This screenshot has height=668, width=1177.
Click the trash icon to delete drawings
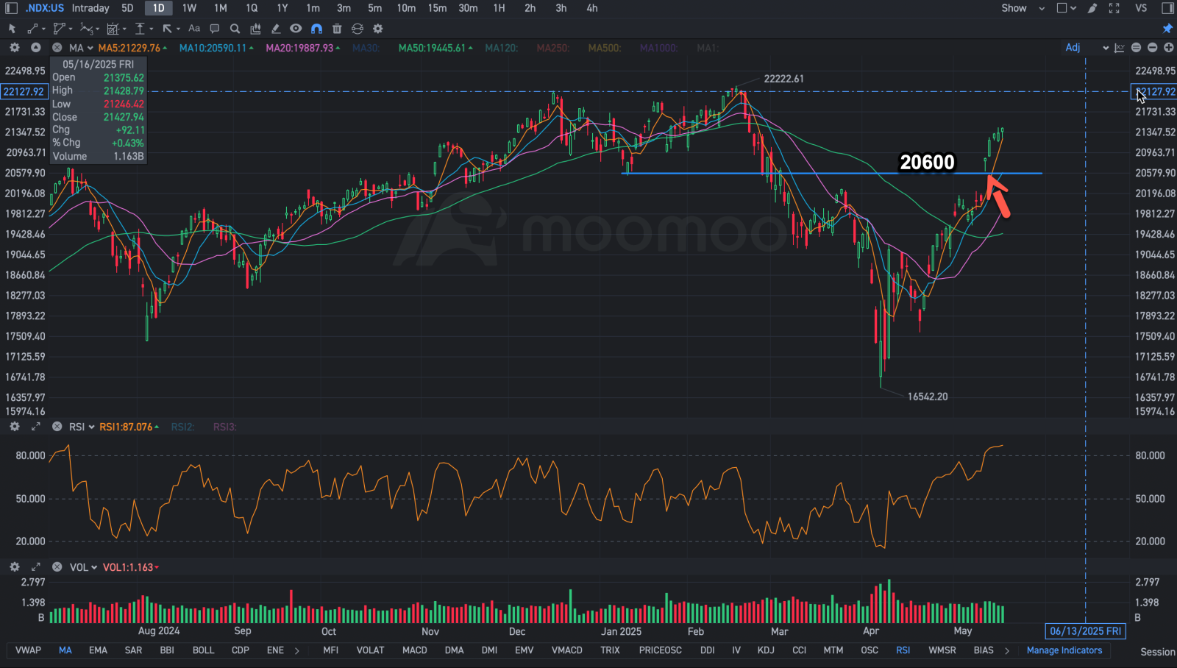(x=337, y=29)
